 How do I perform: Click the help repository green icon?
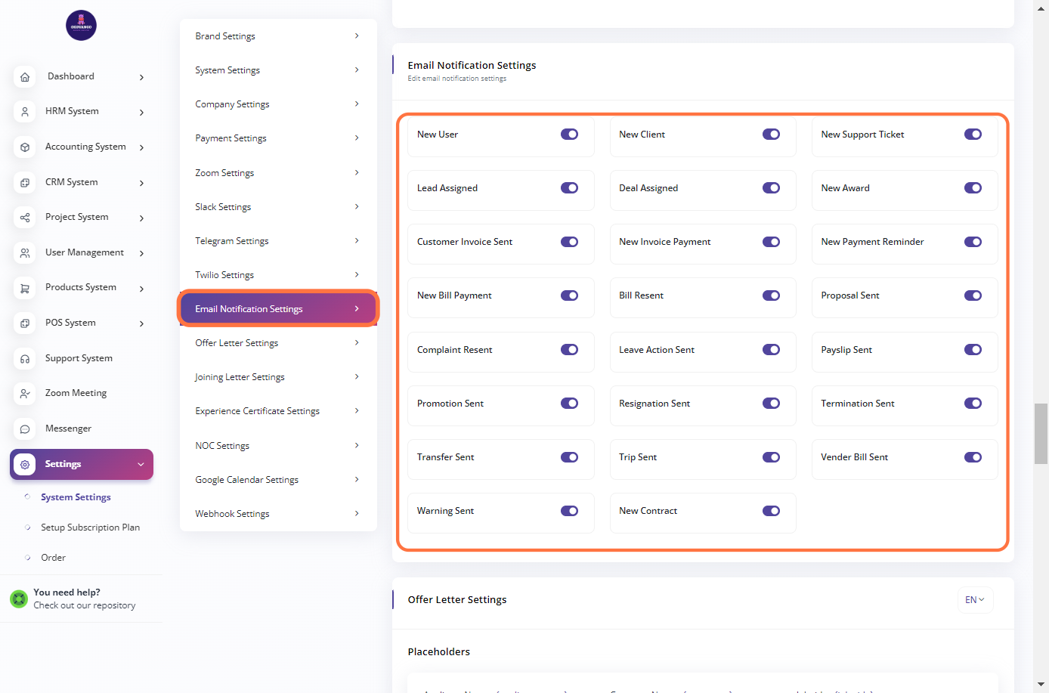tap(19, 599)
